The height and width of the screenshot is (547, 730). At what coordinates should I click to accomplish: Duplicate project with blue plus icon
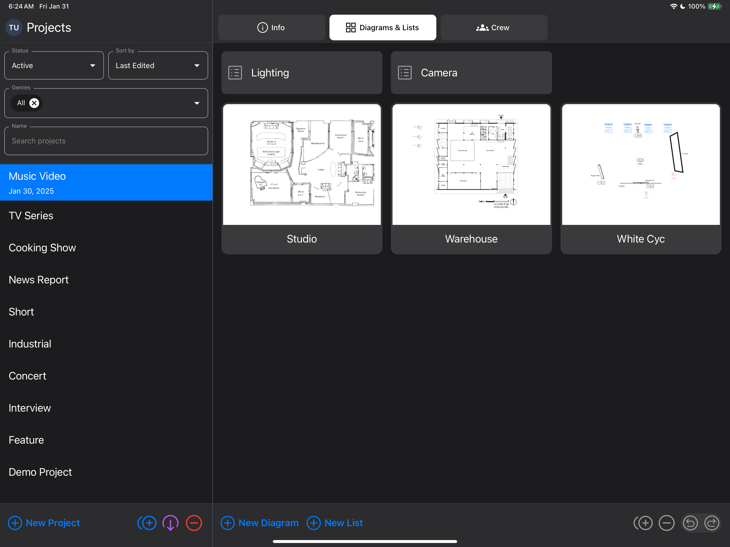pyautogui.click(x=147, y=523)
